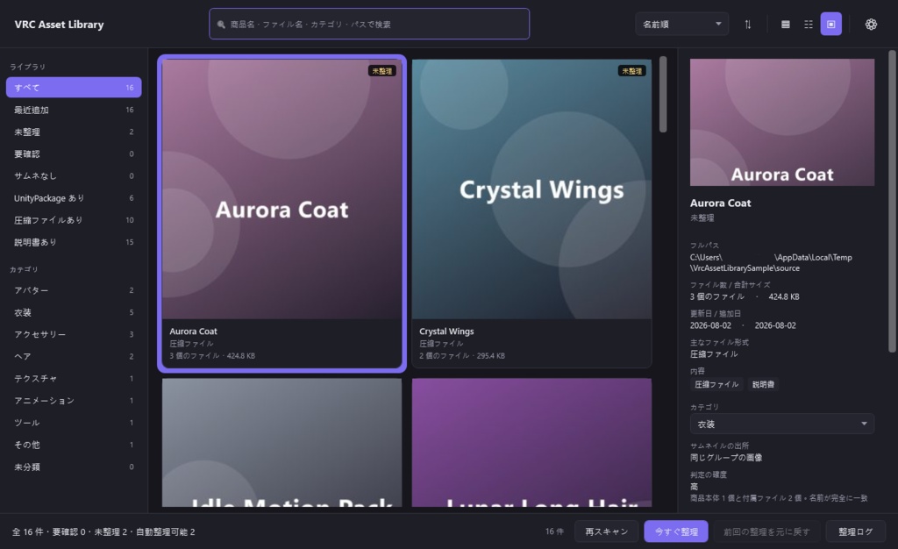Select the Crystal Wings card thumbnail
898x549 pixels.
531,189
